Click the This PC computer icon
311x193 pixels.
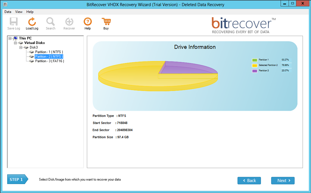[x=15, y=38]
